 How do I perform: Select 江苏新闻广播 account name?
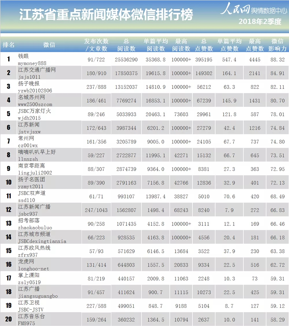[34, 207]
